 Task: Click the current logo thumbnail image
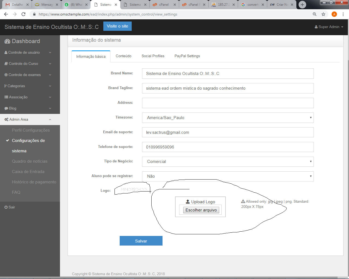(x=134, y=189)
